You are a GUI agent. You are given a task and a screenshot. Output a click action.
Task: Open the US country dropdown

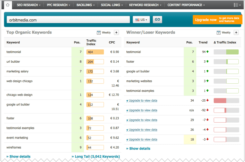point(141,20)
